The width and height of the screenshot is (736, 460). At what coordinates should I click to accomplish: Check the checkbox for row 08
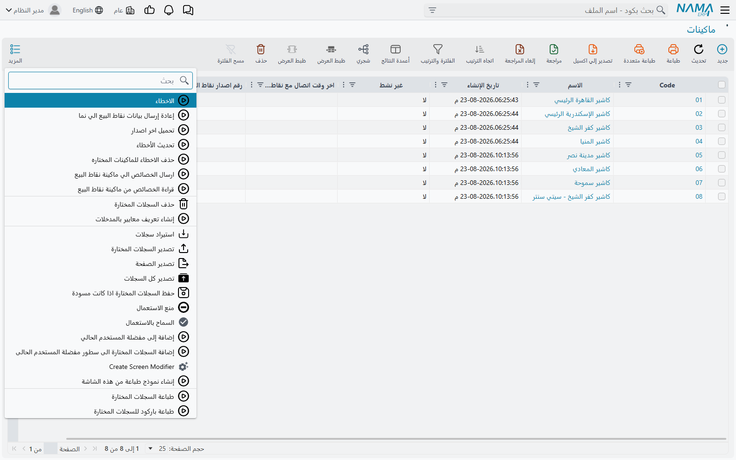coord(722,196)
